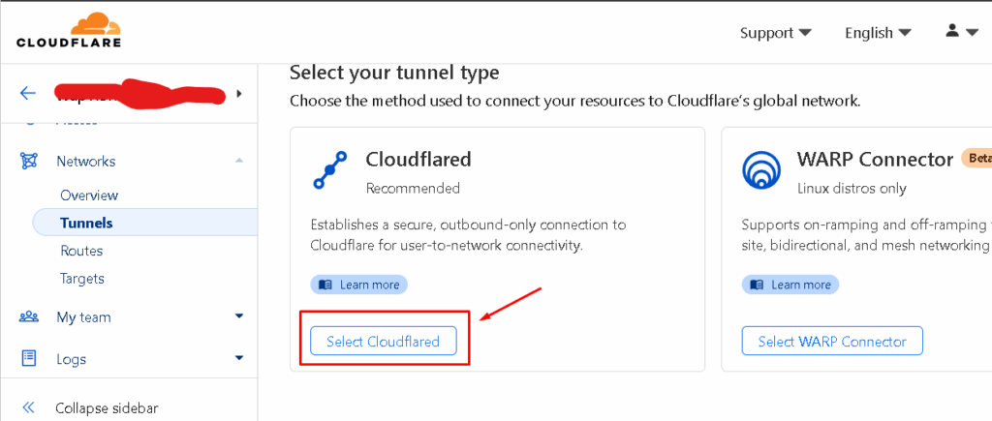Open Targets in the sidebar
This screenshot has width=992, height=421.
[82, 279]
